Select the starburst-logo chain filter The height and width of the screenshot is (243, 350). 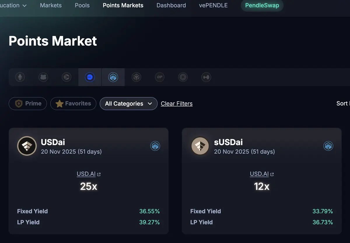pyautogui.click(x=183, y=77)
